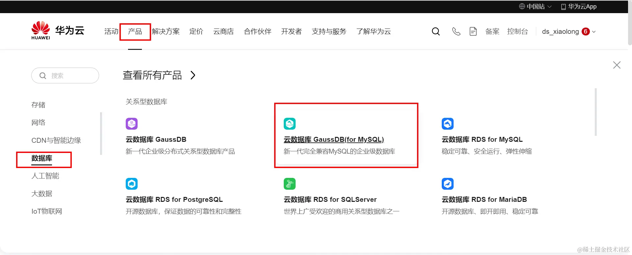The image size is (632, 255).
Task: Open the 支持与服务 menu
Action: [x=329, y=32]
